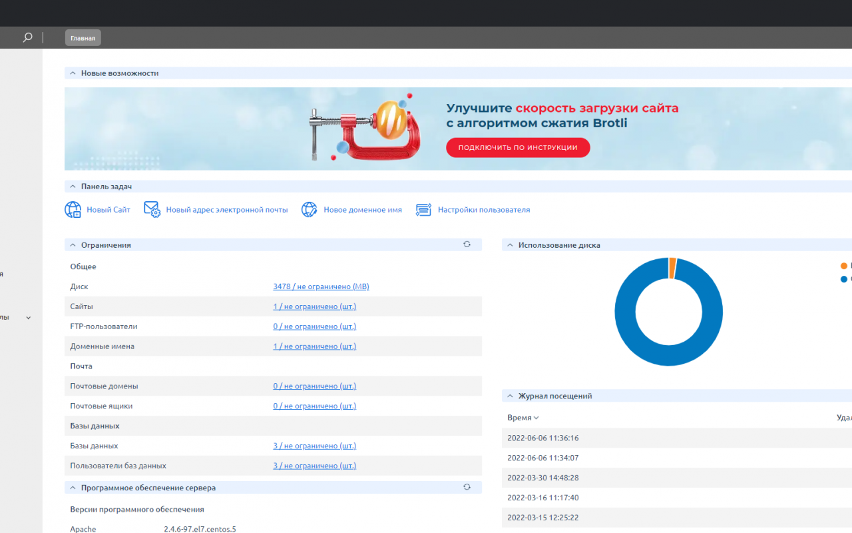Screen dimensions: 852x533
Task: Refresh the Ограничения block
Action: click(467, 245)
